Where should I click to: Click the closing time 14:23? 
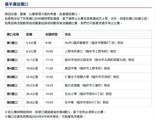click(49, 94)
